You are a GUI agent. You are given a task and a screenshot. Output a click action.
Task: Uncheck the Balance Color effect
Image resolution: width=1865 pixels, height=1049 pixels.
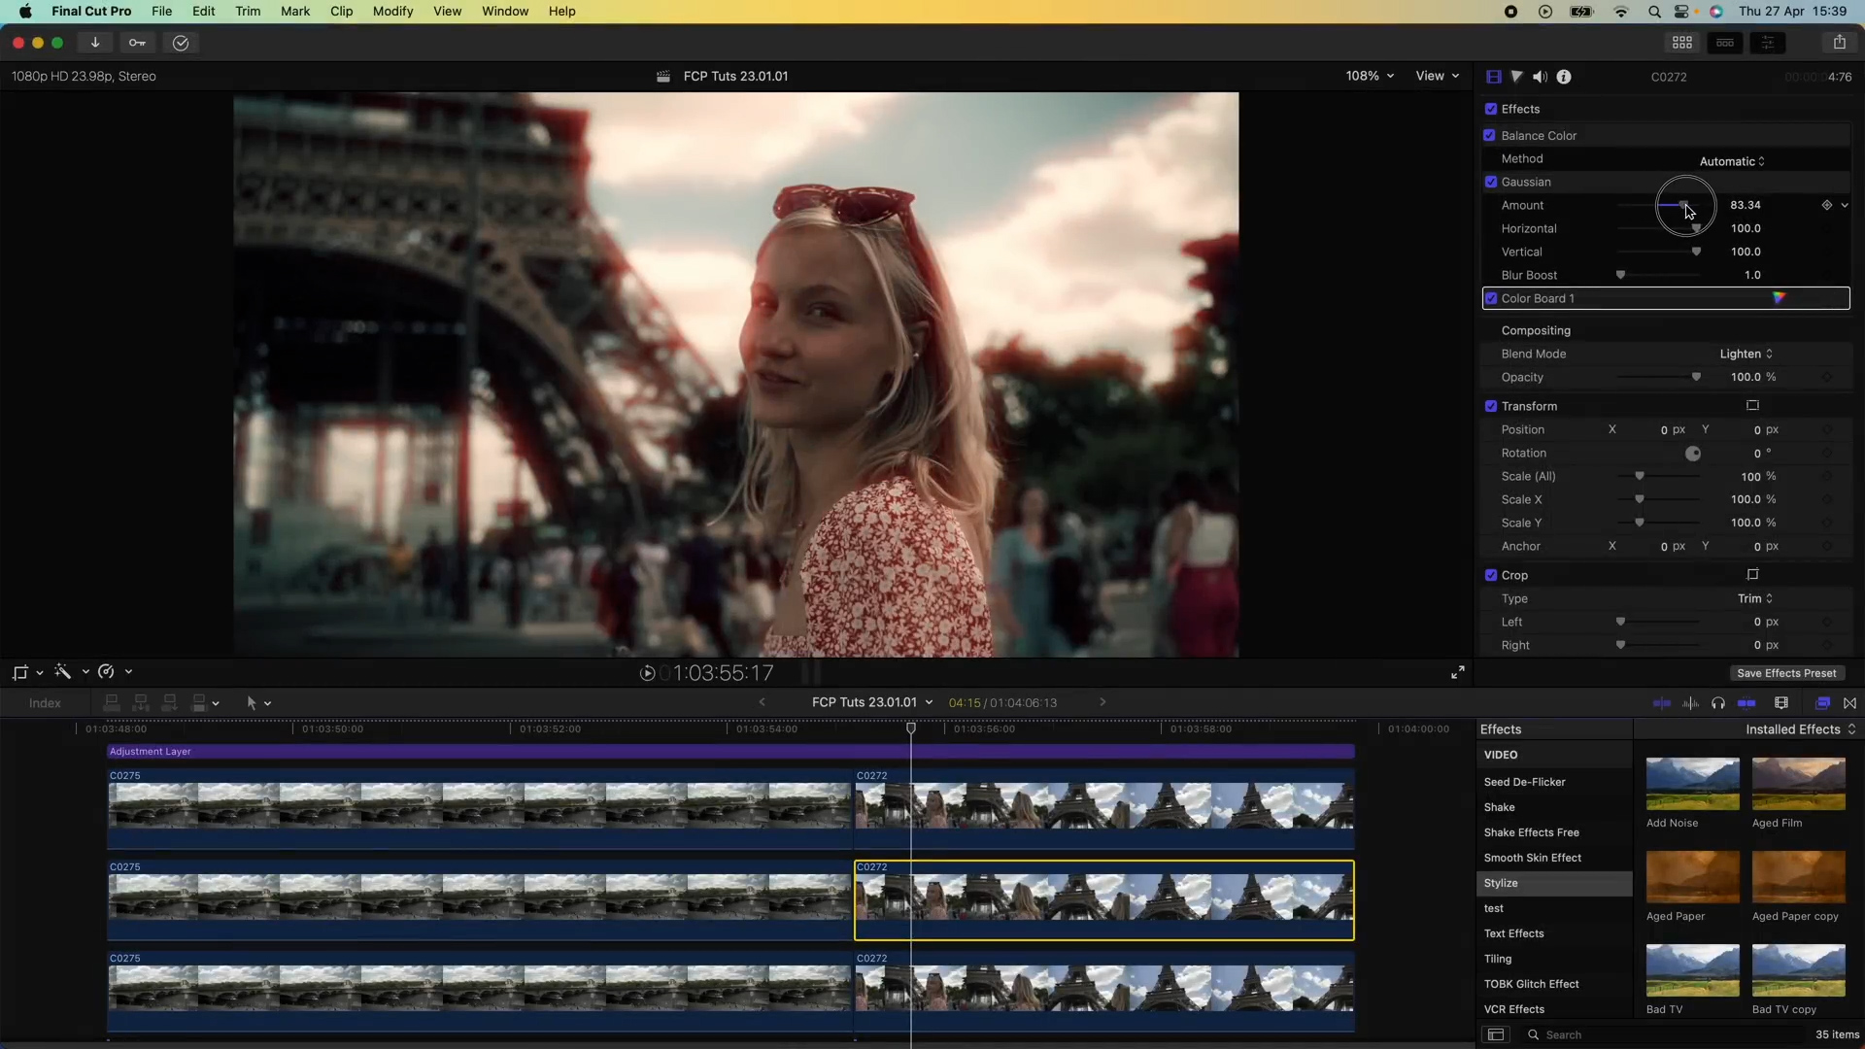(x=1492, y=135)
